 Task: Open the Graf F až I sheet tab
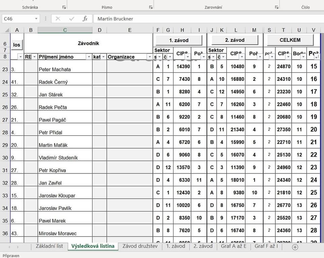pyautogui.click(x=266, y=246)
